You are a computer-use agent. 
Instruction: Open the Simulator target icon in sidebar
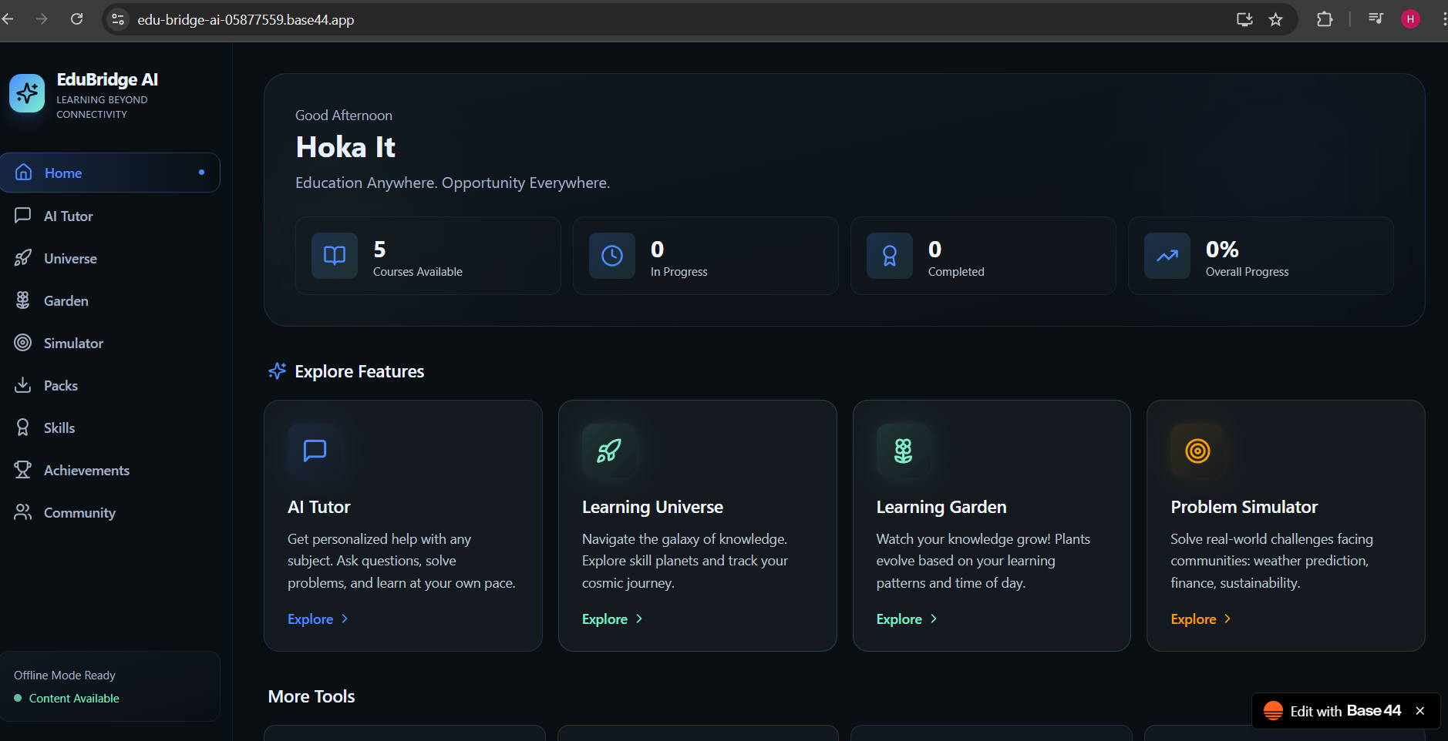pos(22,343)
